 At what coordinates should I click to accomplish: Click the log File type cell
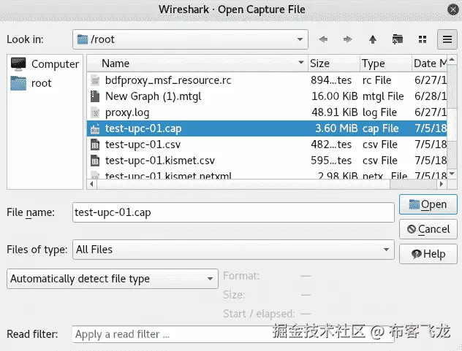pyautogui.click(x=380, y=112)
